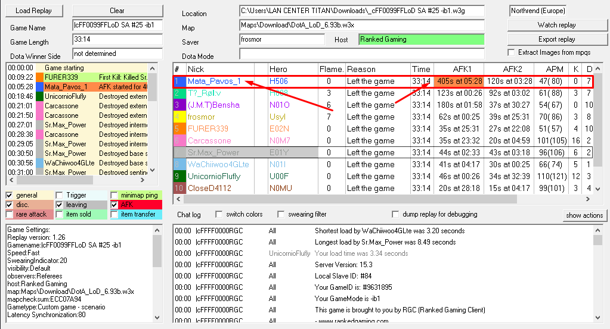Enable dump replay for debugging checkbox
610x329 pixels.
coord(395,214)
